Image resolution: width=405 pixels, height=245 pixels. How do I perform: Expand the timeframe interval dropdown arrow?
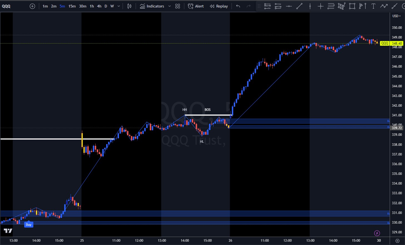click(x=119, y=6)
